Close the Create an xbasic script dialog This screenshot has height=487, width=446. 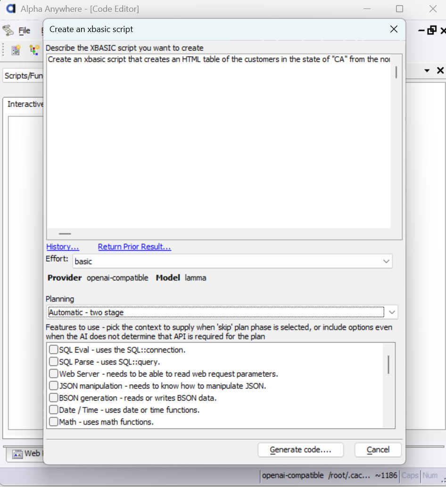click(x=394, y=29)
